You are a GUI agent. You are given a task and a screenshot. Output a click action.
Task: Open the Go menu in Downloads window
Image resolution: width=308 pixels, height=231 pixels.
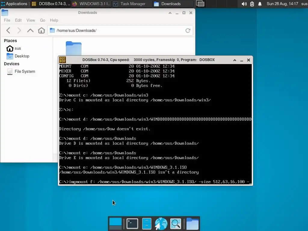pos(42,20)
